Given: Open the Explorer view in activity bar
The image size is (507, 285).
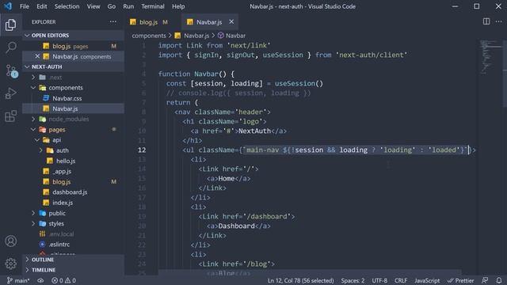Looking at the screenshot, I should coord(10,25).
